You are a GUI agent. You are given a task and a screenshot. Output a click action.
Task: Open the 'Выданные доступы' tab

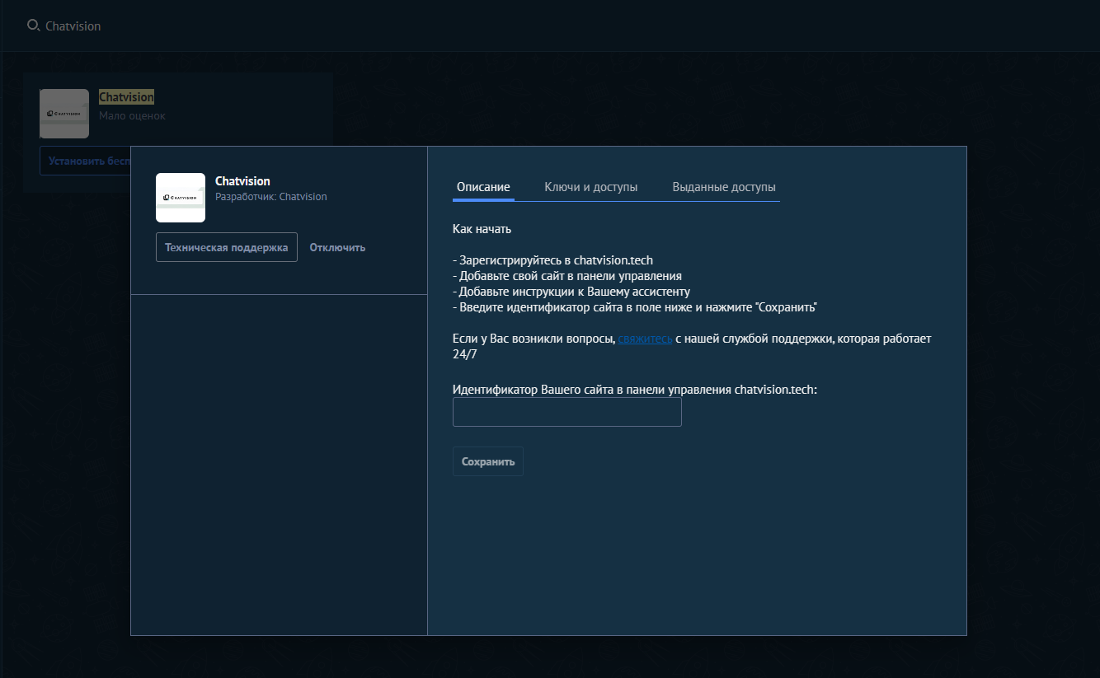click(724, 187)
